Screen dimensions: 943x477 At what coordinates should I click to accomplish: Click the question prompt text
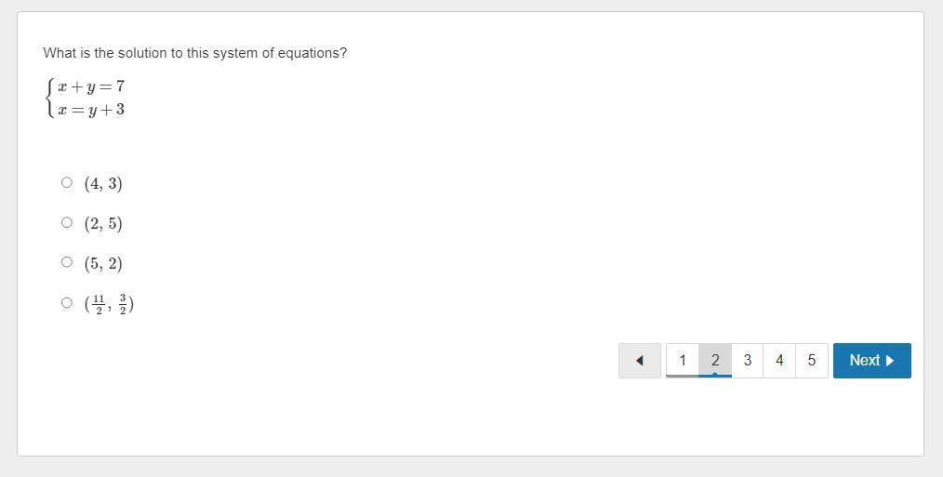click(x=194, y=53)
